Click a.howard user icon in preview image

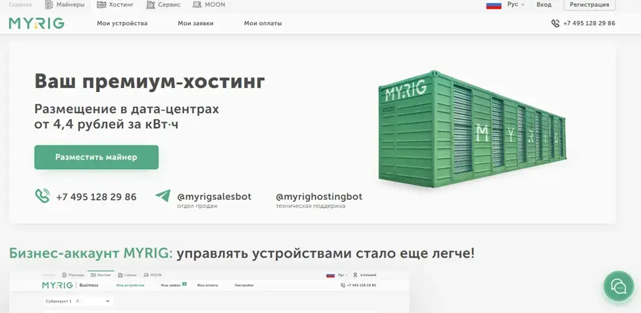point(355,275)
